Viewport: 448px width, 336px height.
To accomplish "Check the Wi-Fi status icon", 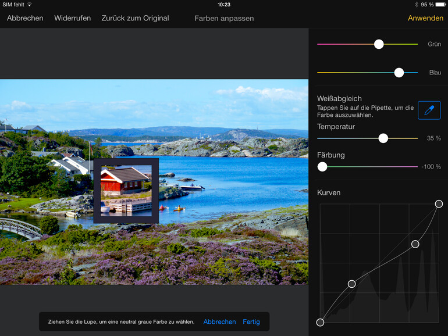I will coord(30,5).
